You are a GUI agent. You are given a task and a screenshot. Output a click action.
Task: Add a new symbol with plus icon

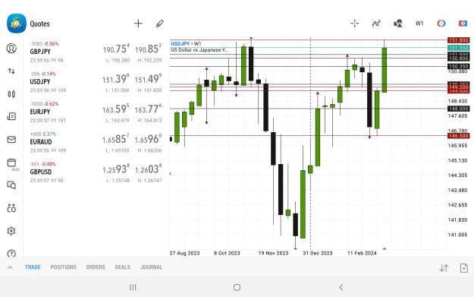coord(138,24)
